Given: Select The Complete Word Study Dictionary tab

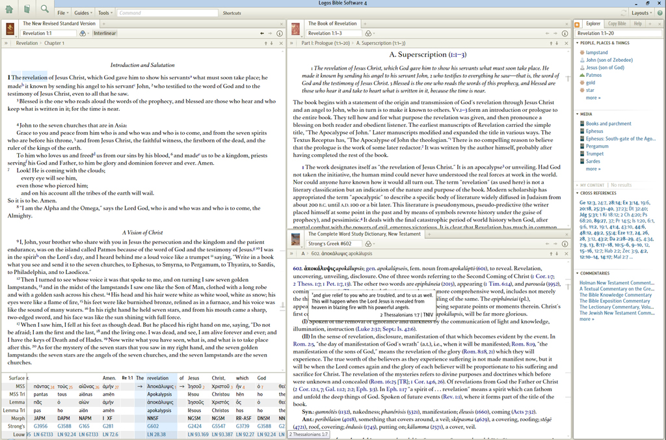Looking at the screenshot, I should click(x=364, y=234).
